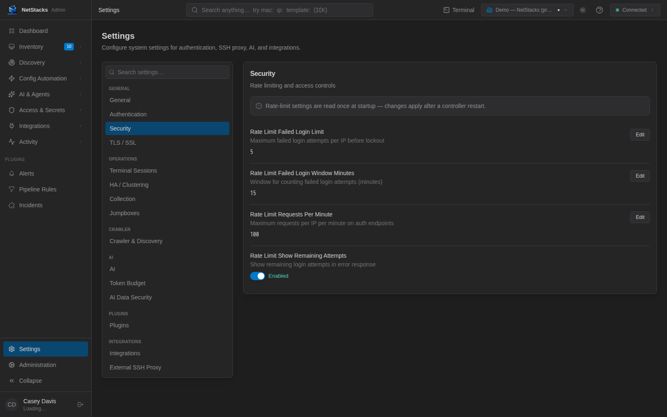Screen dimensions: 667x417
Task: Open Crawler & Discovery settings
Action: (167, 241)
